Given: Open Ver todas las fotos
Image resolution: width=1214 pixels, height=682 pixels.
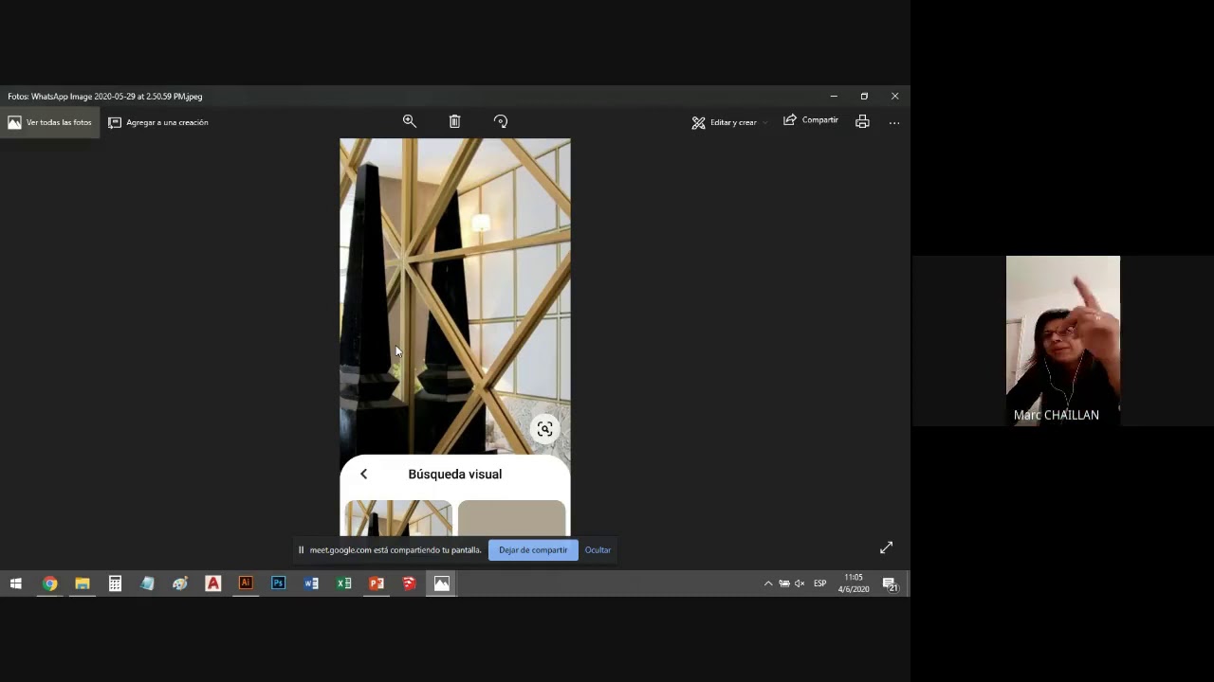Looking at the screenshot, I should pos(49,122).
